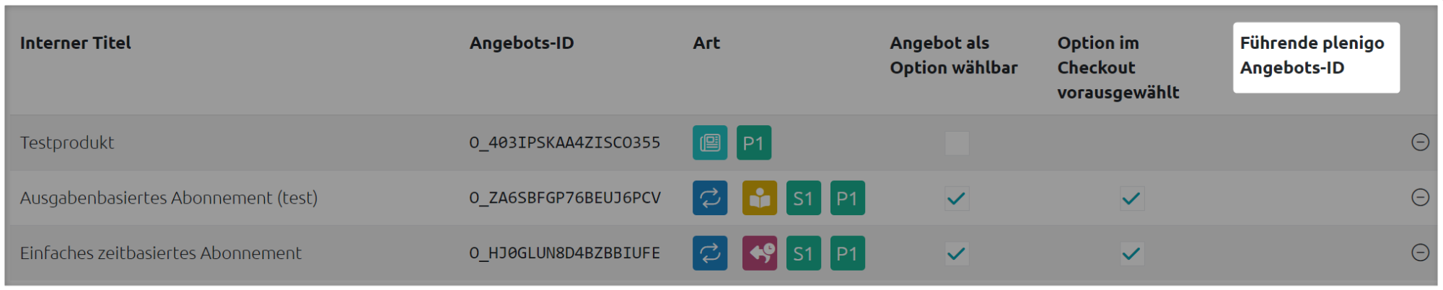Click the blue recurring icon for Einfaches zeitbasiertes Abonnement
The height and width of the screenshot is (290, 1443).
pyautogui.click(x=710, y=253)
